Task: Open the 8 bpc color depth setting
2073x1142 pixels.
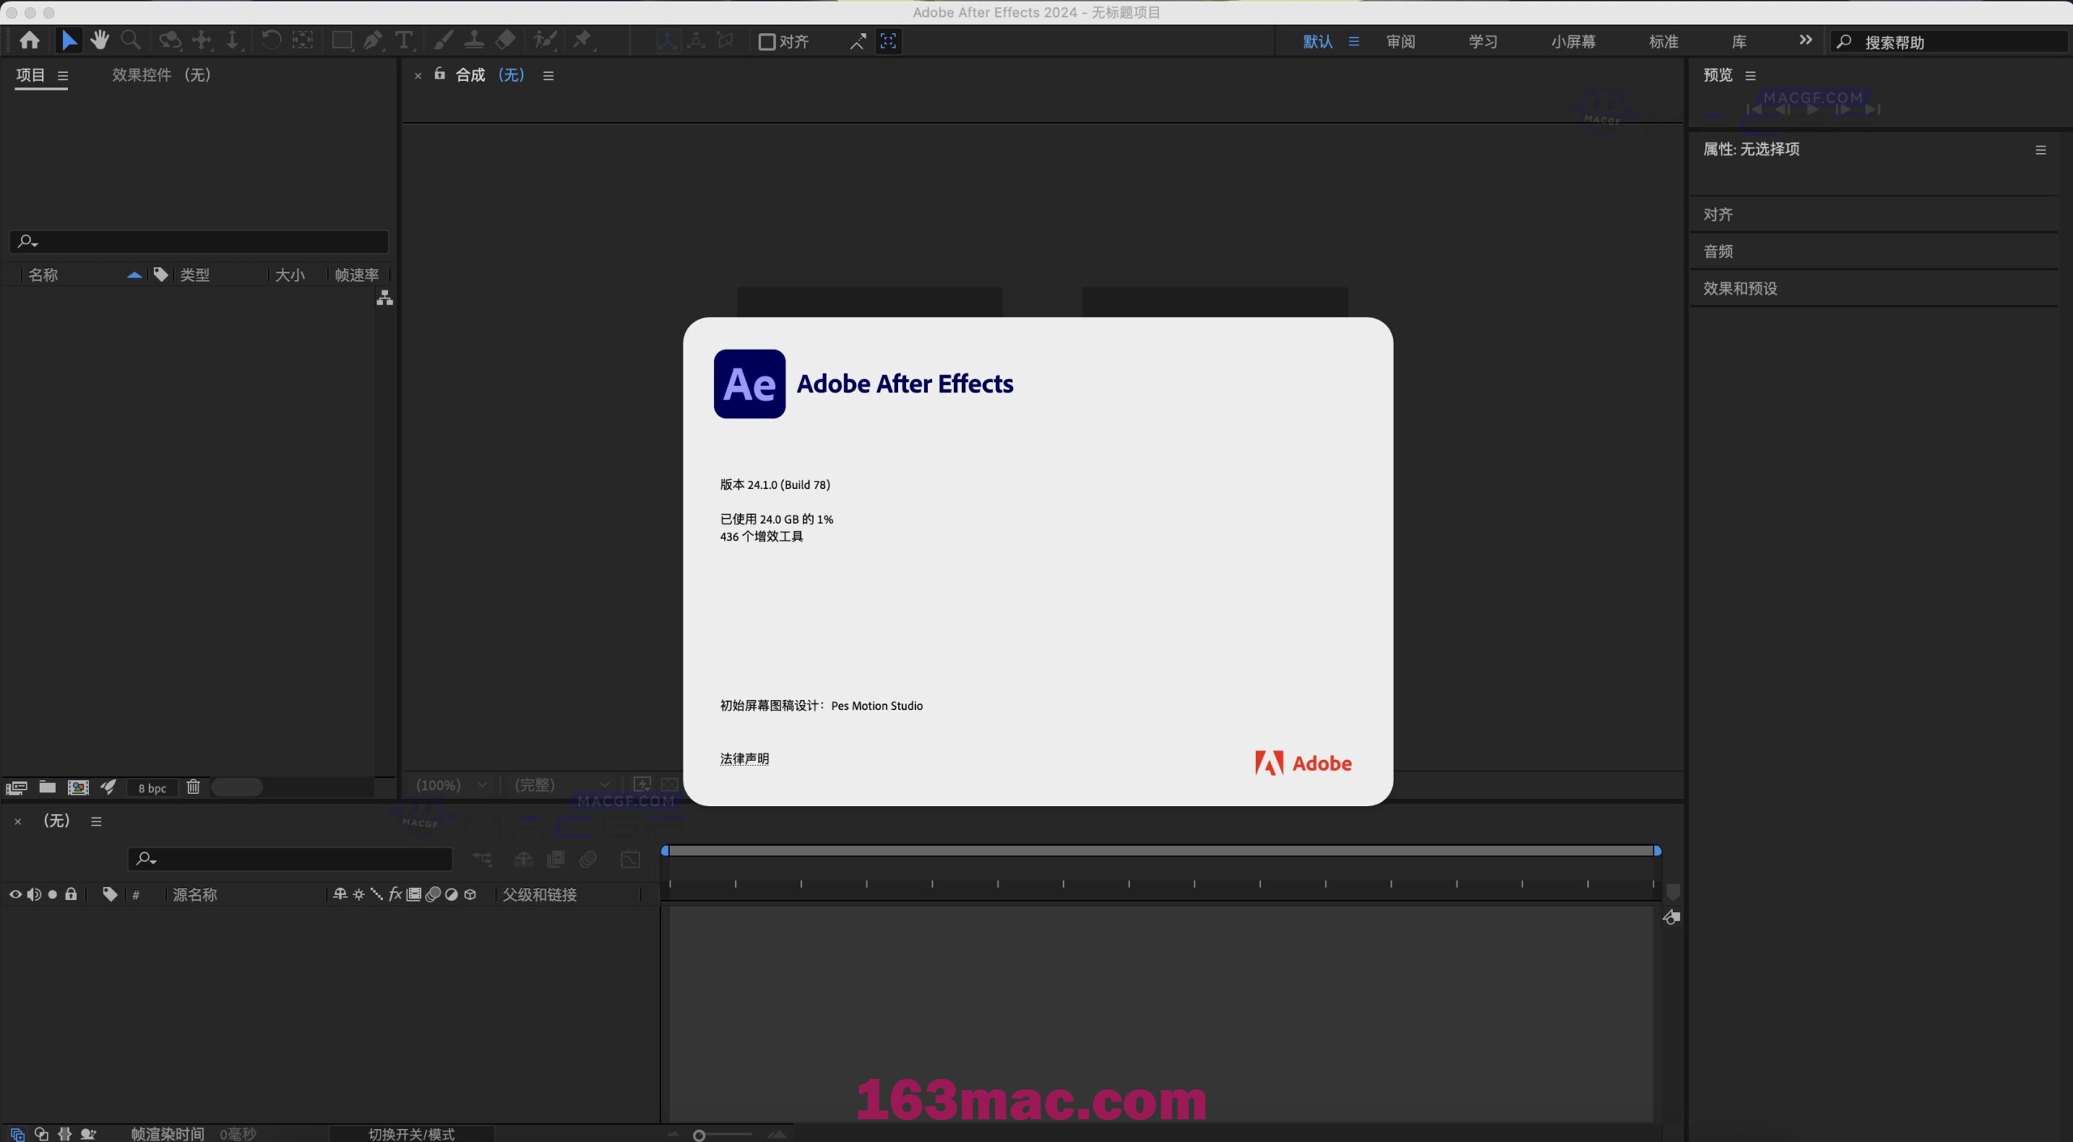Action: [x=152, y=788]
